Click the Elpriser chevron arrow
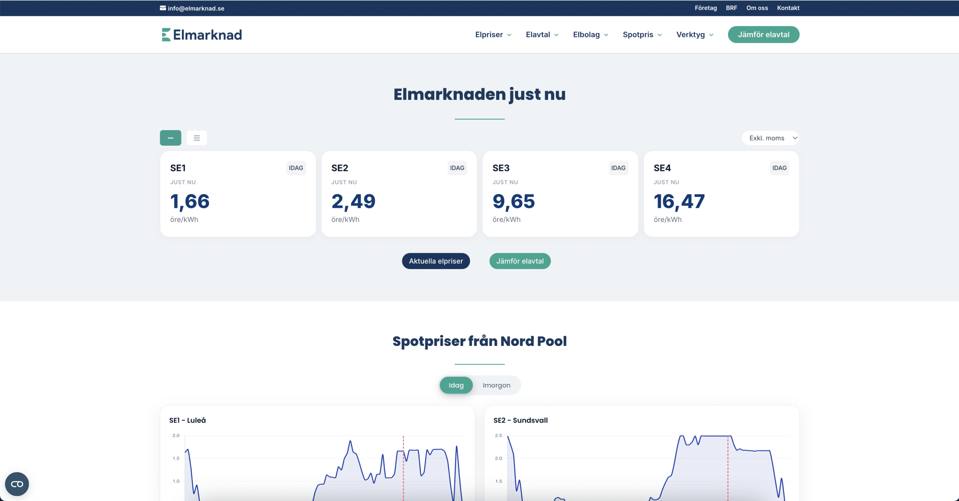959x501 pixels. point(509,35)
